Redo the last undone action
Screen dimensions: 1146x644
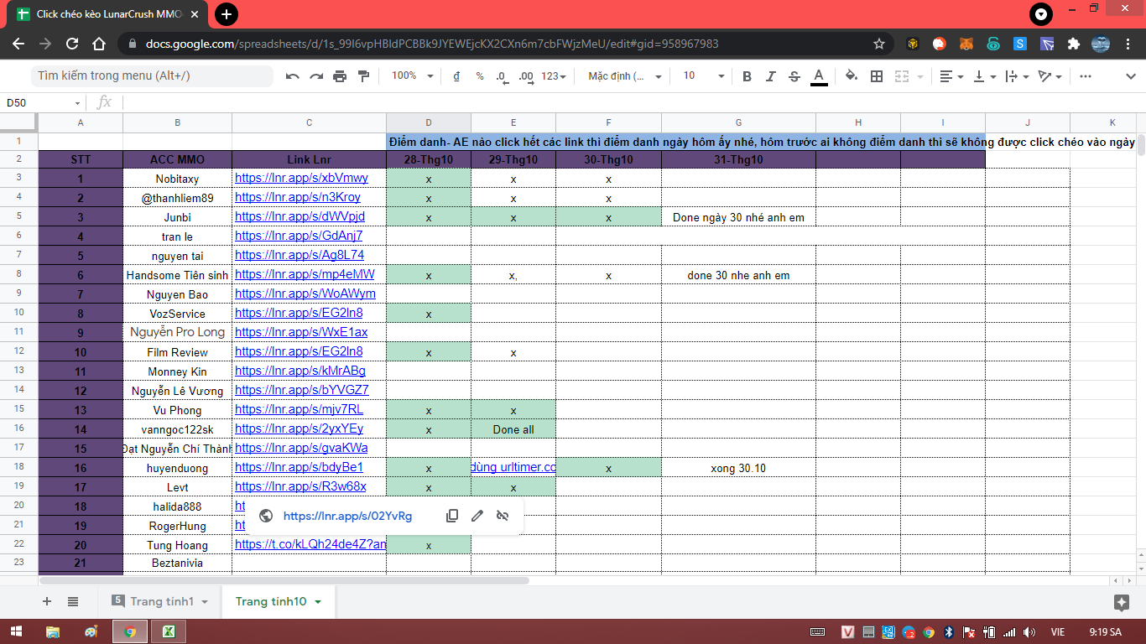click(316, 76)
